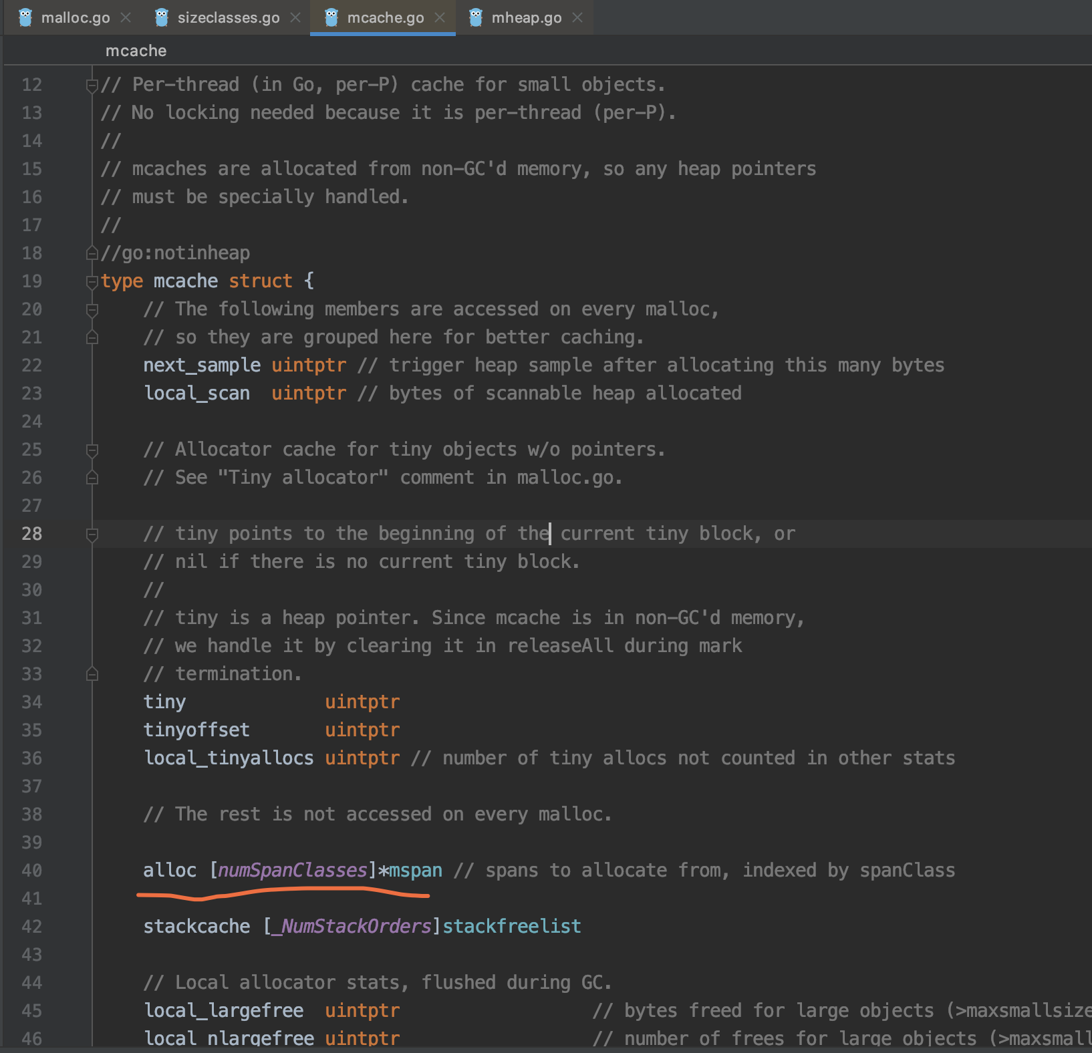Close the malloc.go tab
This screenshot has width=1092, height=1053.
pyautogui.click(x=126, y=18)
